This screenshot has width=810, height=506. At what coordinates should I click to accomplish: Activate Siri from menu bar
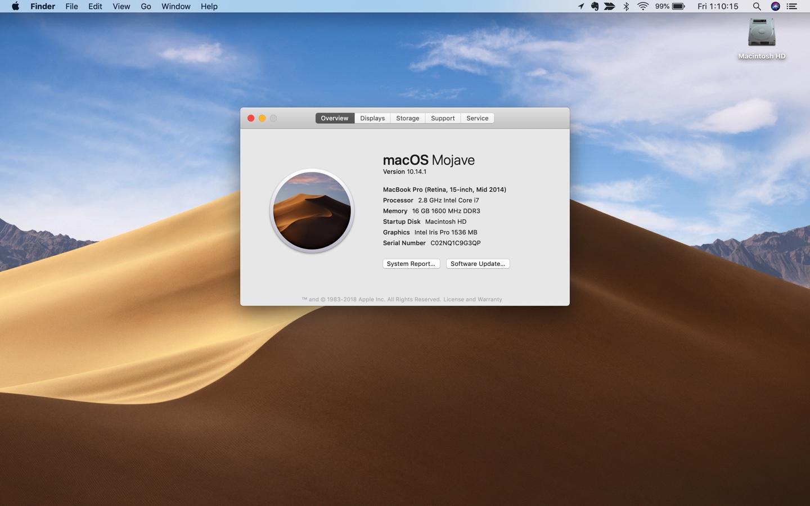coord(775,6)
